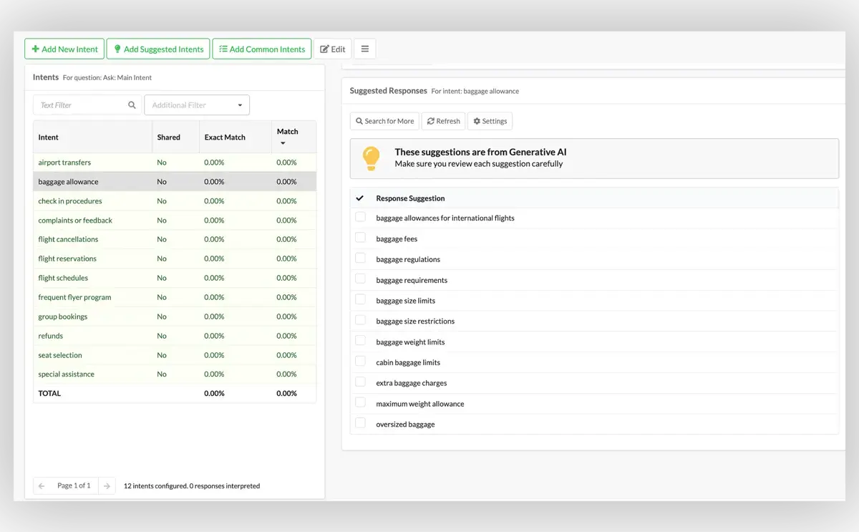The width and height of the screenshot is (859, 532).
Task: Check the baggage fees suggestion checkbox
Action: pos(360,238)
